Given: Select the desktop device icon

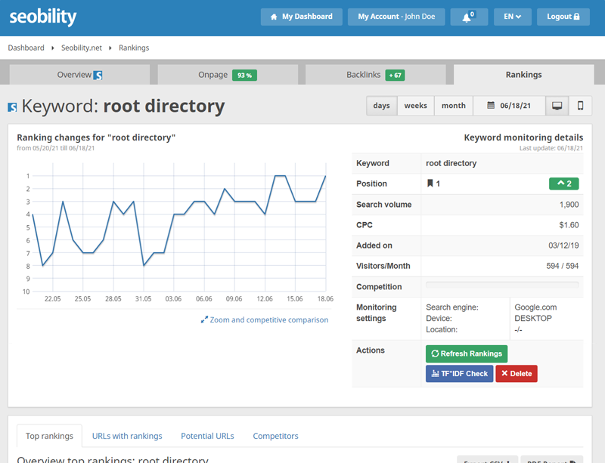Looking at the screenshot, I should coord(557,106).
